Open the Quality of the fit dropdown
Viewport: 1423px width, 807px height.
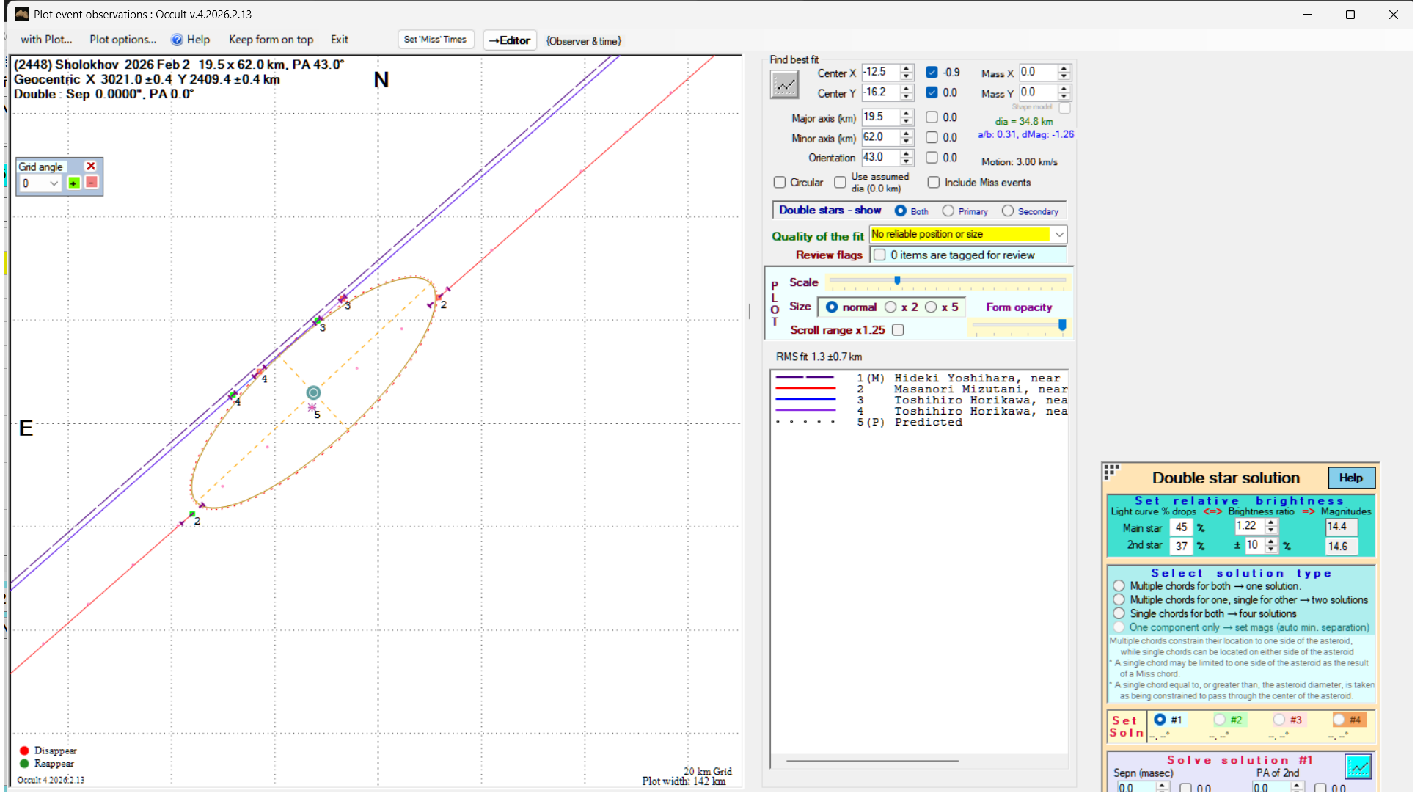pos(1059,234)
